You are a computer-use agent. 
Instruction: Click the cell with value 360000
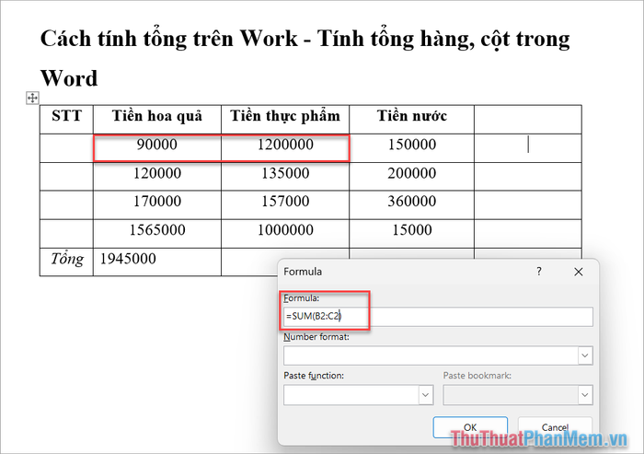click(411, 204)
